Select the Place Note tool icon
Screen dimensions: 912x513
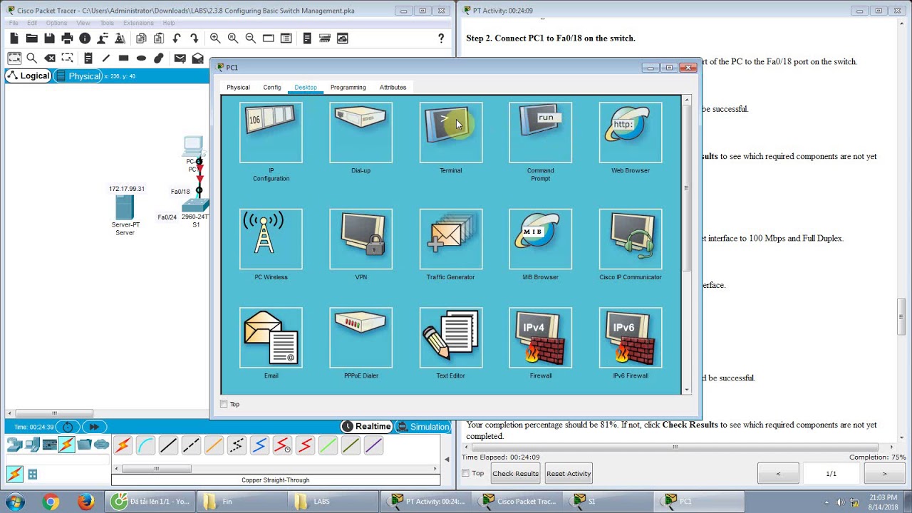click(x=88, y=58)
